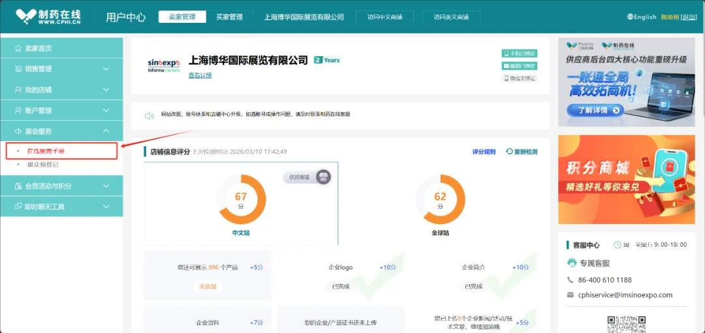Click the [退出] logout link
Viewport: 705px width, 333px height.
tap(689, 17)
